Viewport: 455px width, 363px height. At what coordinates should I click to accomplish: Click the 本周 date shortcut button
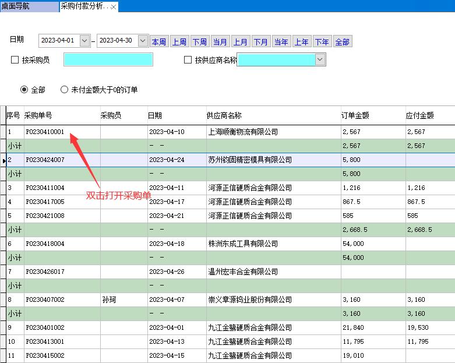click(158, 42)
